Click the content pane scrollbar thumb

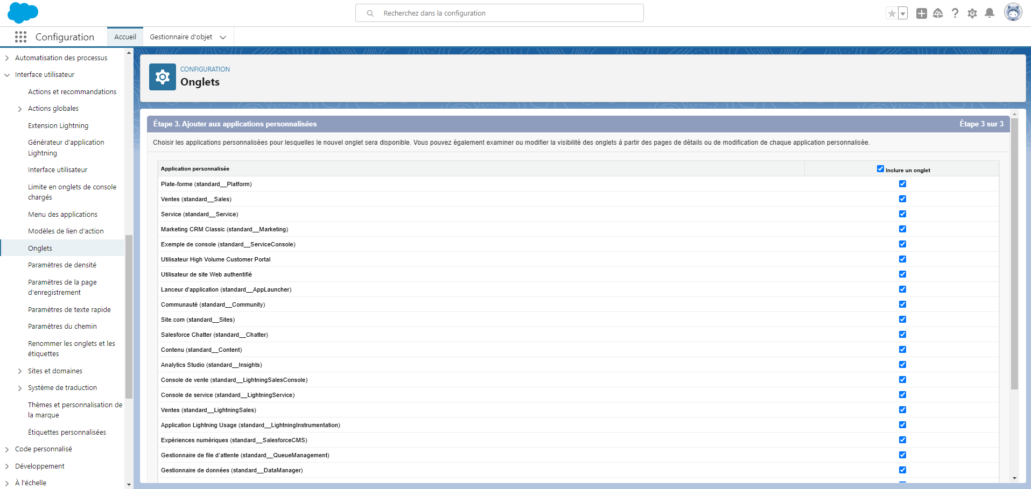[1014, 253]
